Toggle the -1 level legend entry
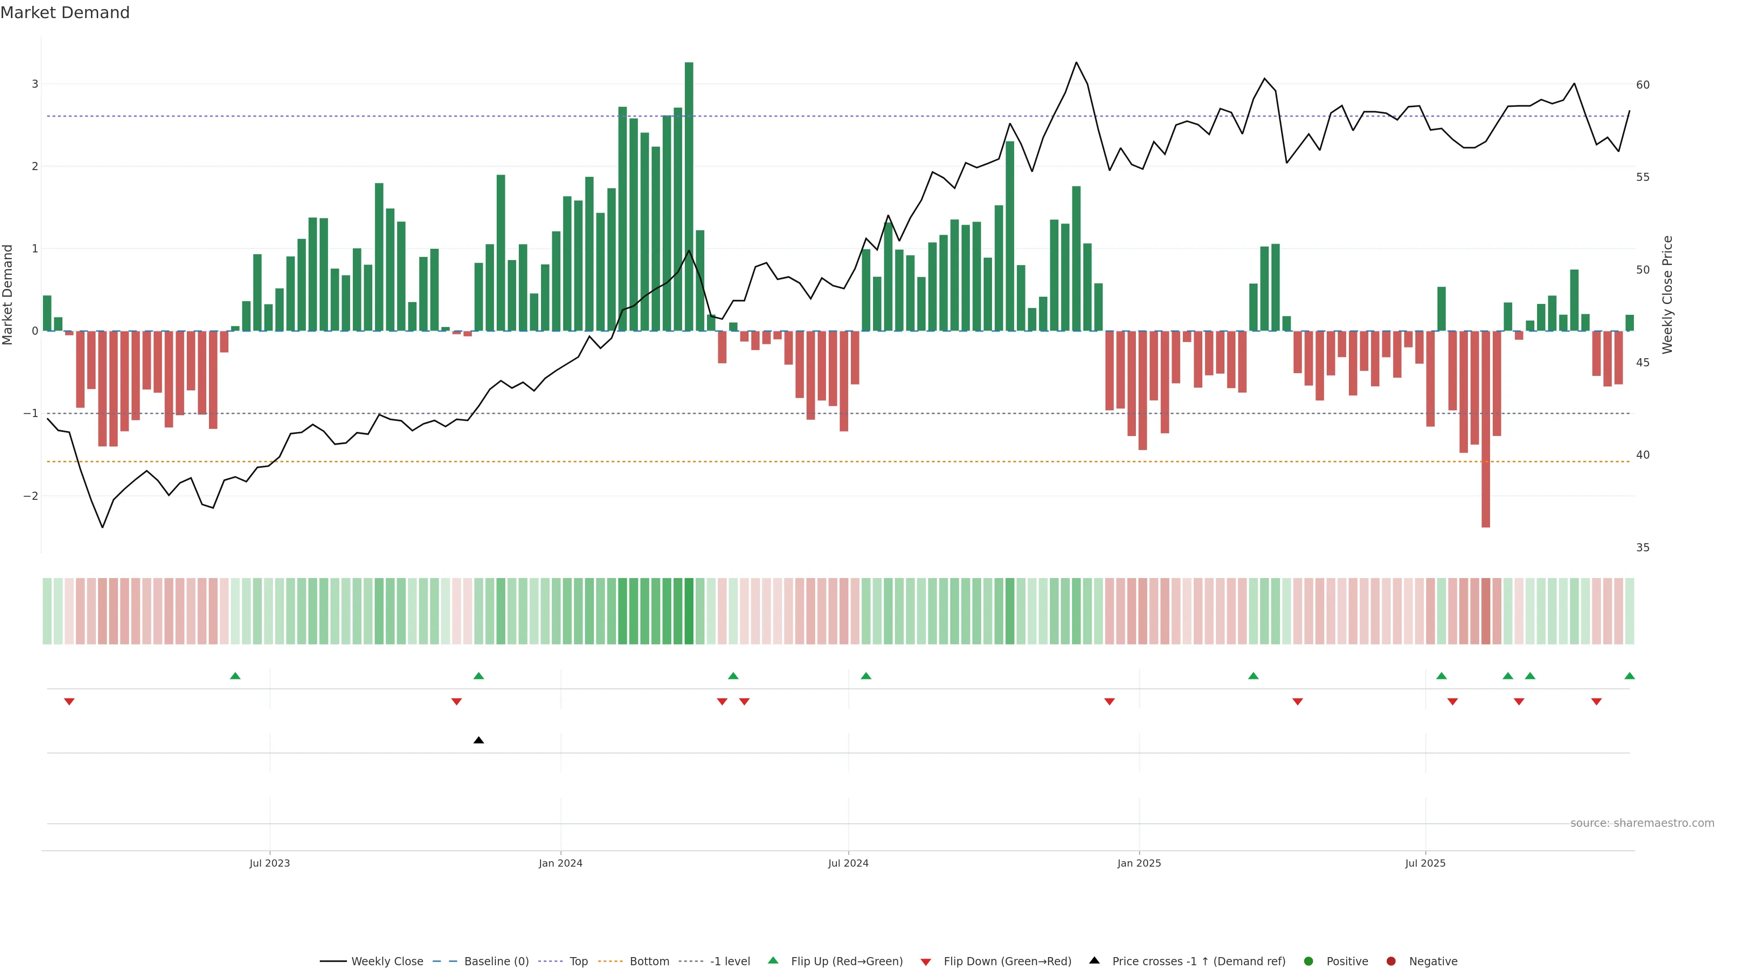1737x977 pixels. click(730, 961)
